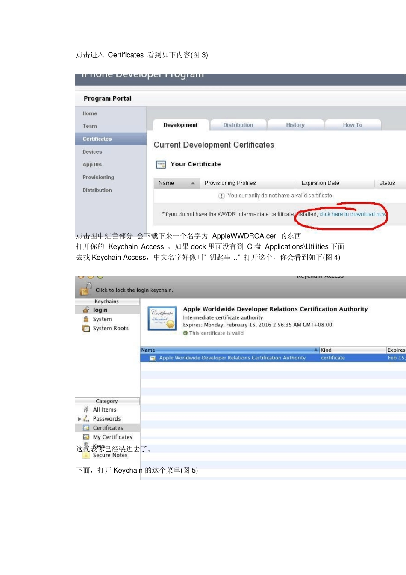Viewport: 406px width, 575px height.
Task: Open Devices in the Program Portal sidebar
Action: coord(92,152)
